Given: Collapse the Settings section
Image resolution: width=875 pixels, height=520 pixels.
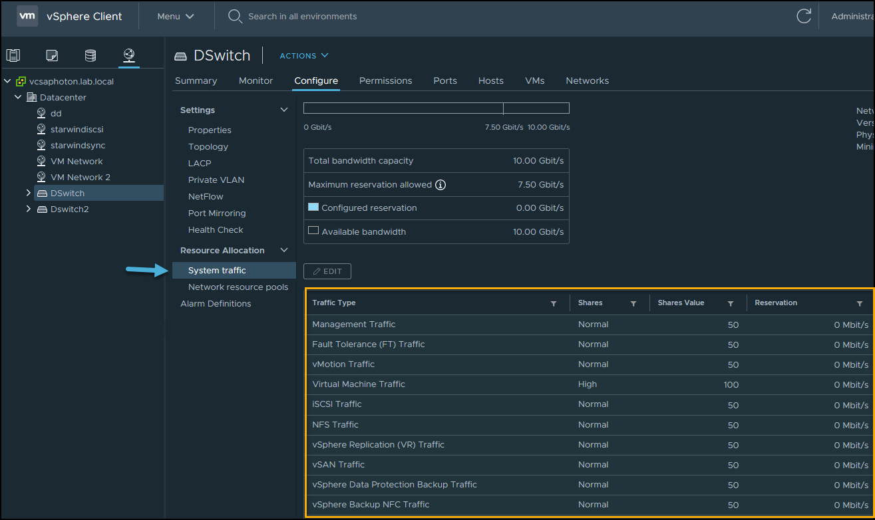Looking at the screenshot, I should click(x=284, y=110).
